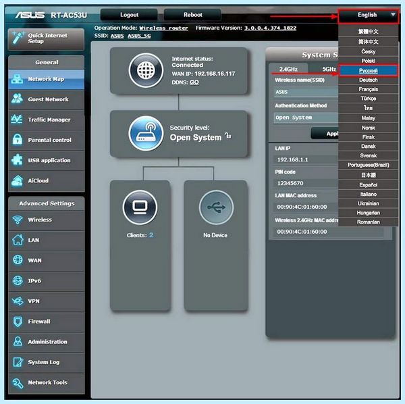
Task: Click the LAN IP 192.168.1.1 value
Action: click(293, 159)
